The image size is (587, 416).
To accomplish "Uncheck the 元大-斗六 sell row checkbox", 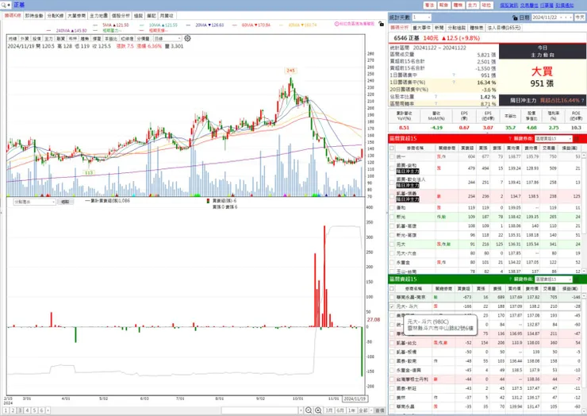I will pos(392,306).
